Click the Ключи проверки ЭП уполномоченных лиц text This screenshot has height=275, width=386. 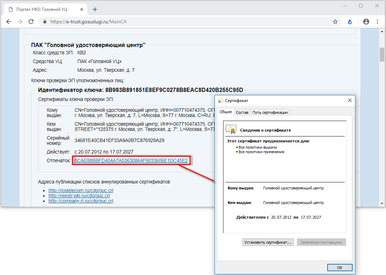click(78, 80)
